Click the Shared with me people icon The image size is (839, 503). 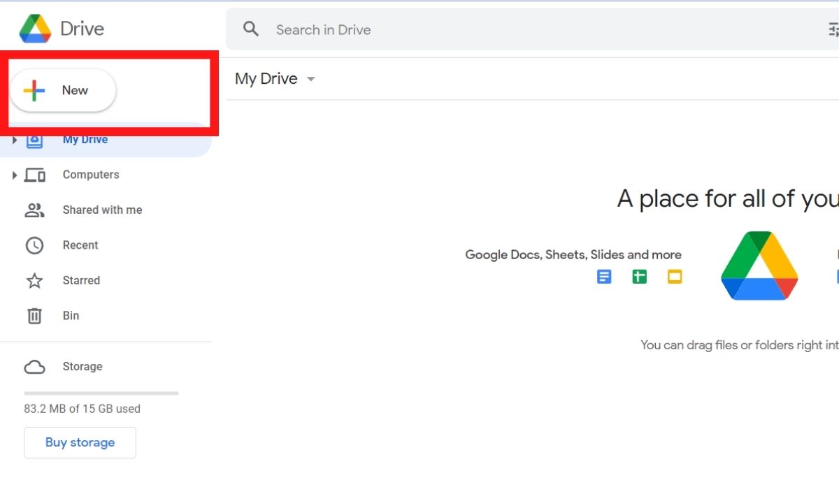coord(34,210)
